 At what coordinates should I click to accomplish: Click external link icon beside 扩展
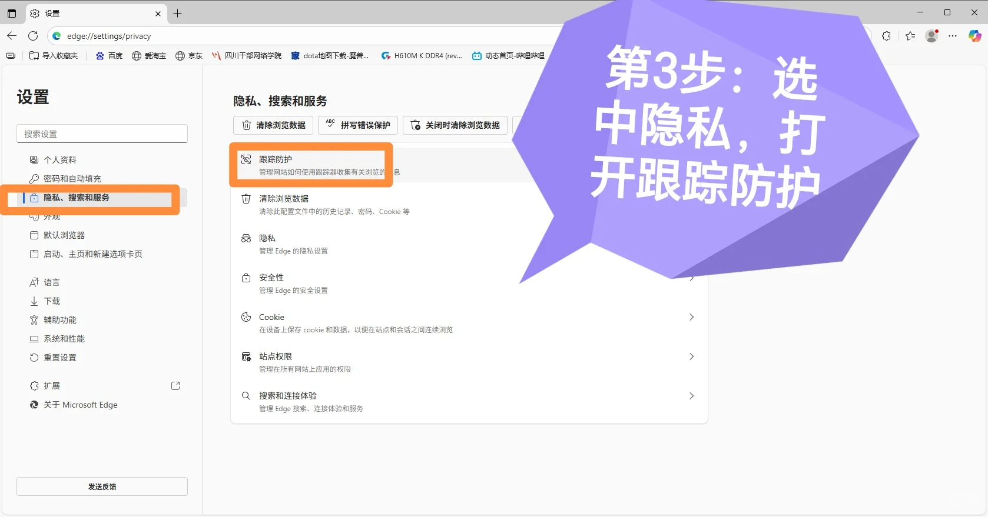[175, 386]
